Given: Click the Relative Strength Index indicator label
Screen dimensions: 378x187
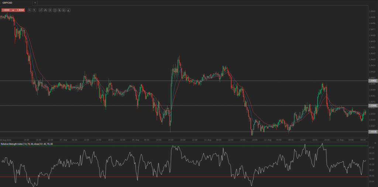Looking at the screenshot, I should pos(27,144).
